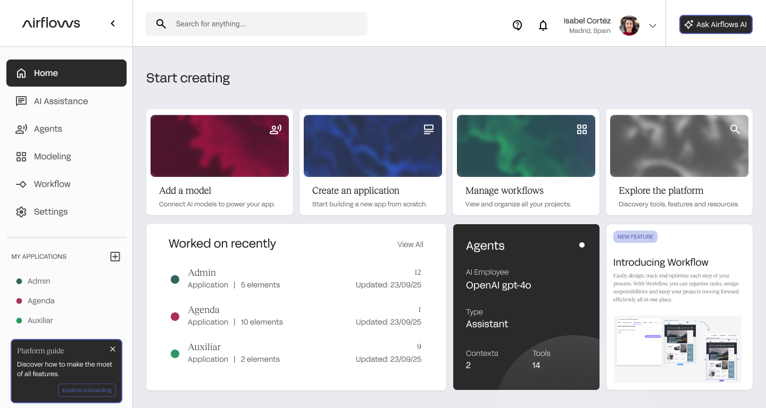Click the agents icon on Add a model card

[x=275, y=129]
